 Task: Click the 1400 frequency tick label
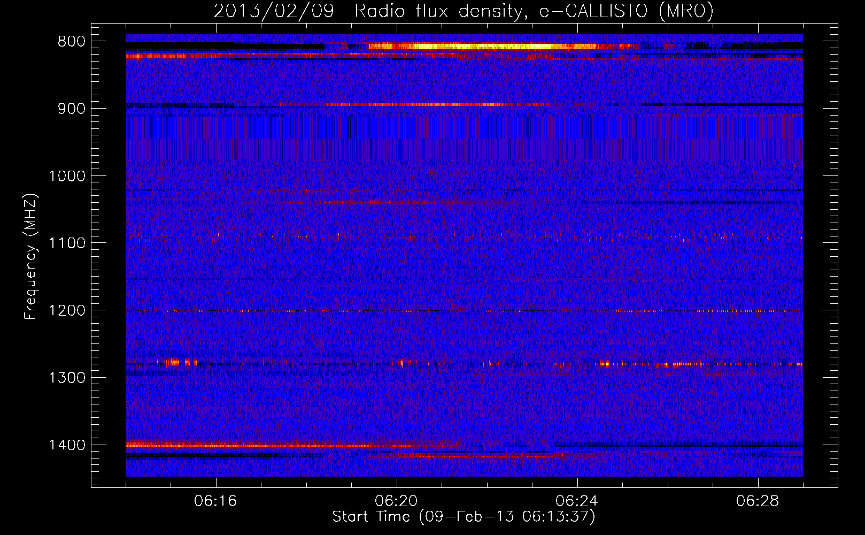[x=67, y=445]
